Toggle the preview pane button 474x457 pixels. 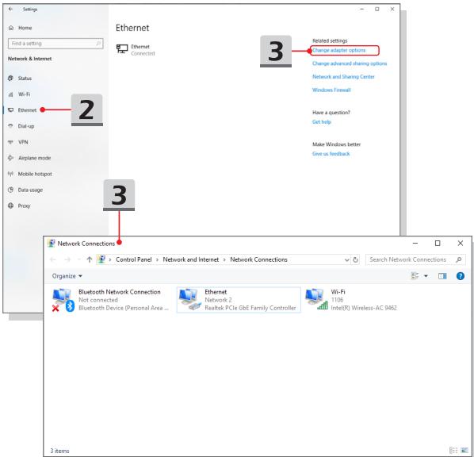click(442, 276)
